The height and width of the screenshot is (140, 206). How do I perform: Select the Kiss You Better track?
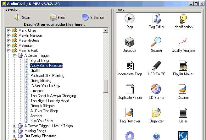[42, 121]
